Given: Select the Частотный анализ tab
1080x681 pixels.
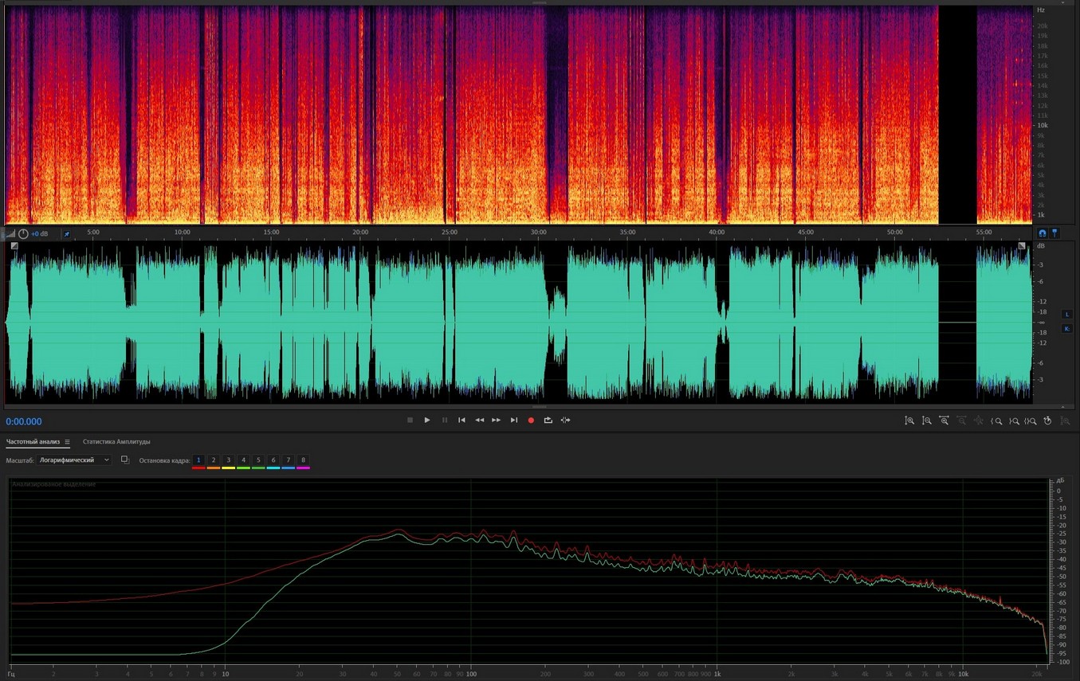Looking at the screenshot, I should point(33,442).
